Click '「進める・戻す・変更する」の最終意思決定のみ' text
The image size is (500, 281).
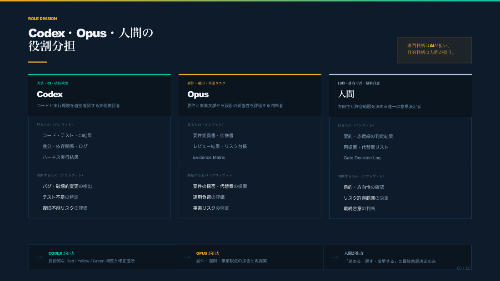pos(390,261)
